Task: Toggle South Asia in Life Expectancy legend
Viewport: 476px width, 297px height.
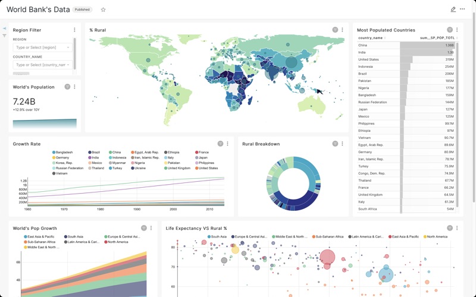Action: pyautogui.click(x=217, y=236)
